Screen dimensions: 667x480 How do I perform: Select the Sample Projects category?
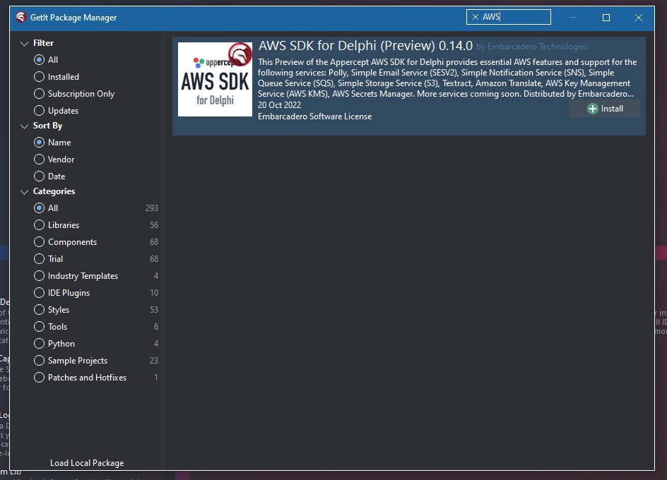click(71, 361)
